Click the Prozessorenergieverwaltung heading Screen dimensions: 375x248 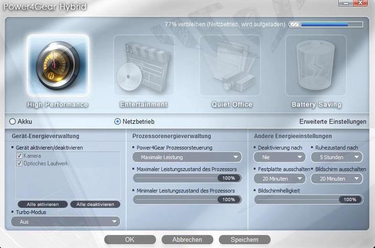point(171,136)
